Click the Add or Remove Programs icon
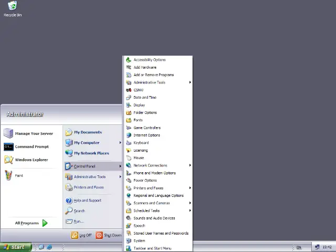336x252 pixels. pyautogui.click(x=129, y=75)
